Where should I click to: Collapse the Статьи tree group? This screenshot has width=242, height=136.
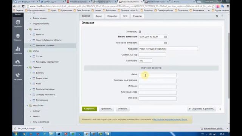(27, 51)
